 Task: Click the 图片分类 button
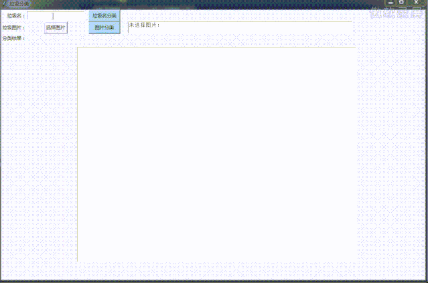coord(104,27)
